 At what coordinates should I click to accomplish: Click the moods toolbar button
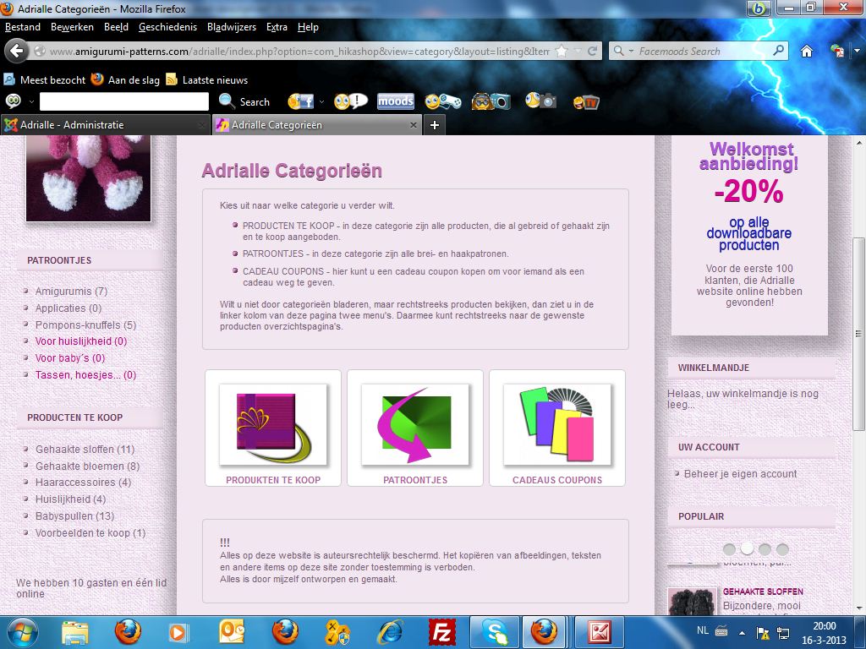tap(396, 101)
